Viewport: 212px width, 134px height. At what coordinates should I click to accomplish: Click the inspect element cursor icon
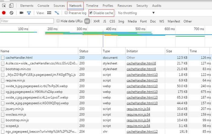click(4, 6)
